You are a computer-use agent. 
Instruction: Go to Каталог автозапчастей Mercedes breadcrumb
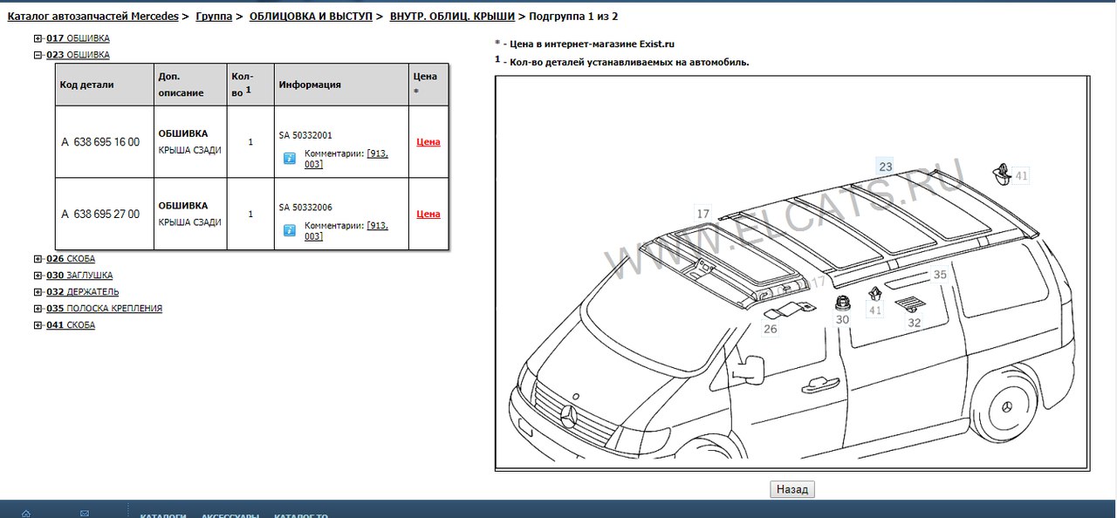point(93,17)
